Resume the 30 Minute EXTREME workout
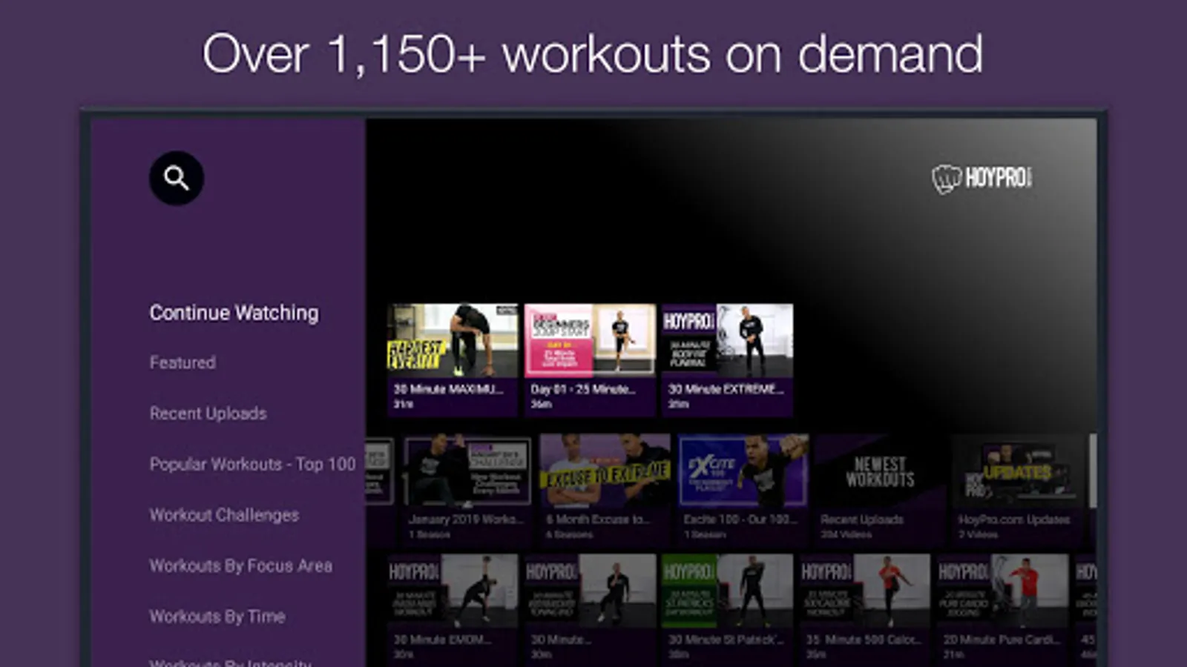This screenshot has height=667, width=1187. [727, 359]
